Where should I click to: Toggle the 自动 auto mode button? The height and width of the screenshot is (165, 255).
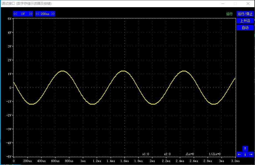click(245, 28)
